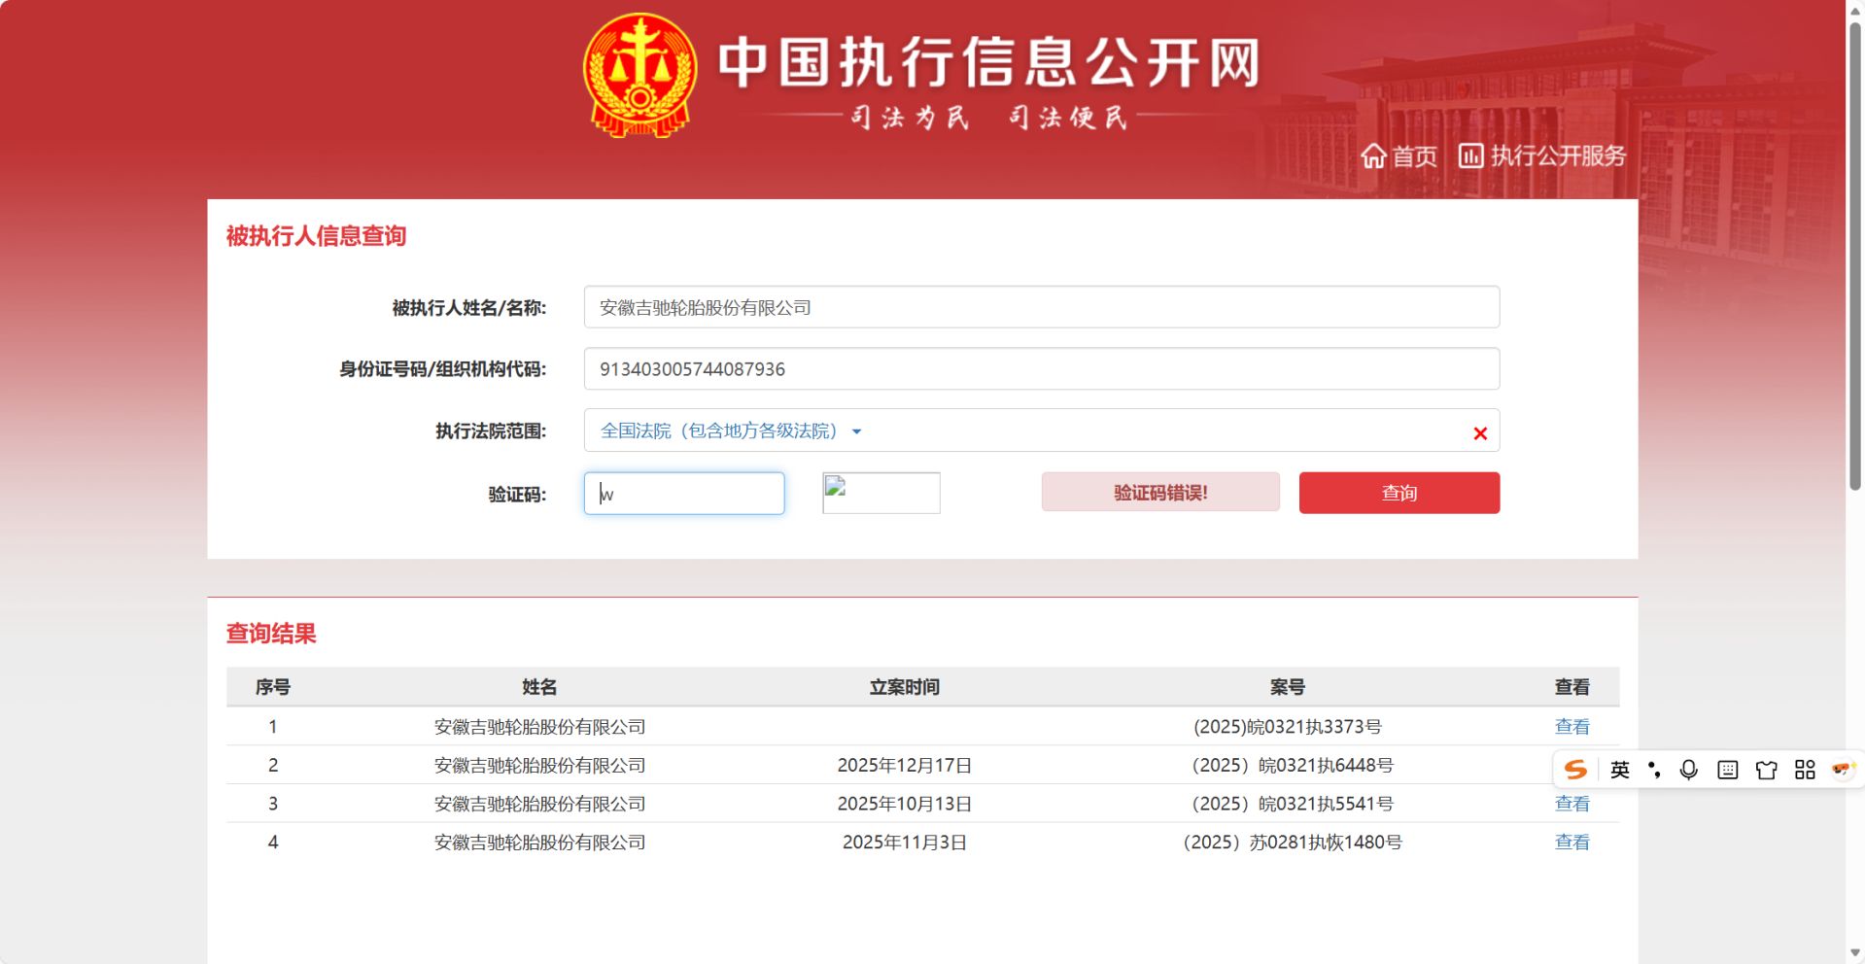Go to 首页 home page
This screenshot has width=1865, height=964.
click(x=1399, y=155)
